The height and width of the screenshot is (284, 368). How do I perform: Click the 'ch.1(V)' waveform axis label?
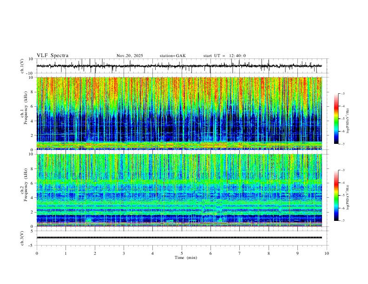click(22, 66)
